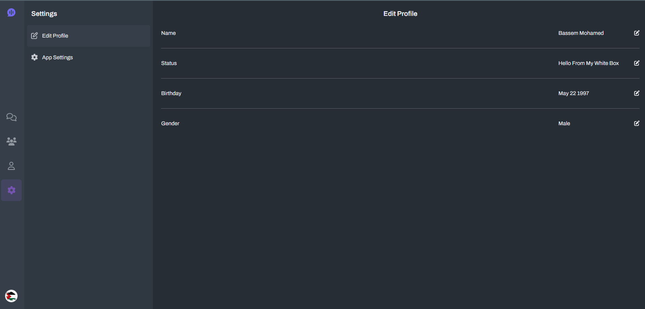Viewport: 645px width, 309px height.
Task: Click the May 22 1997 birthday value
Action: point(574,93)
